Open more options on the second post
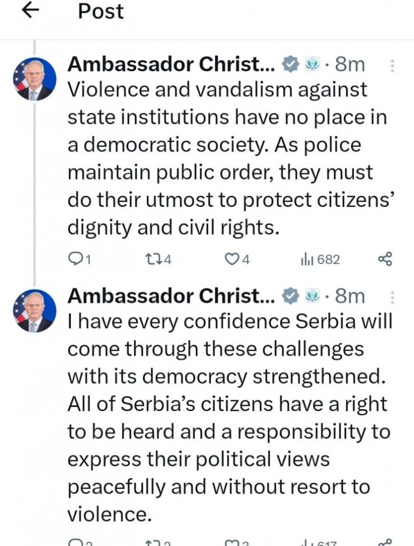 click(x=391, y=297)
